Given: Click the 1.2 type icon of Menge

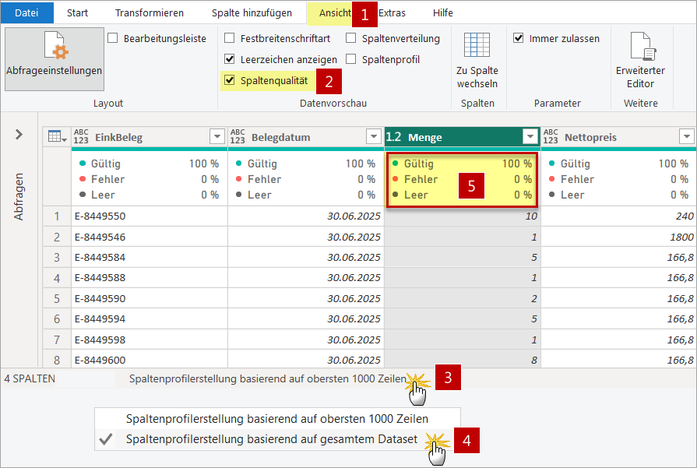Looking at the screenshot, I should coord(394,137).
